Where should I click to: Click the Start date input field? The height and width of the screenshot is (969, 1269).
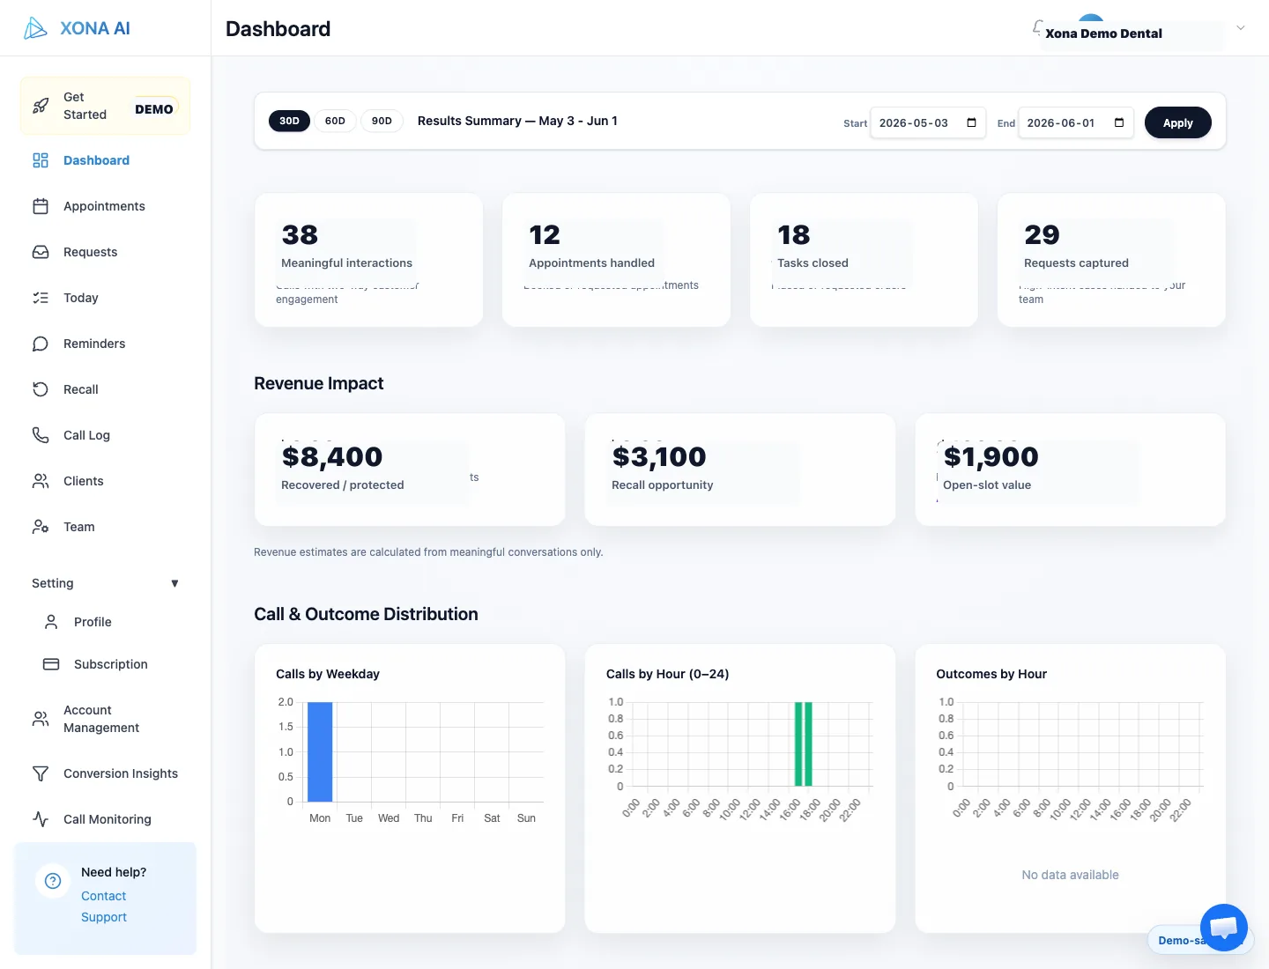(x=928, y=122)
